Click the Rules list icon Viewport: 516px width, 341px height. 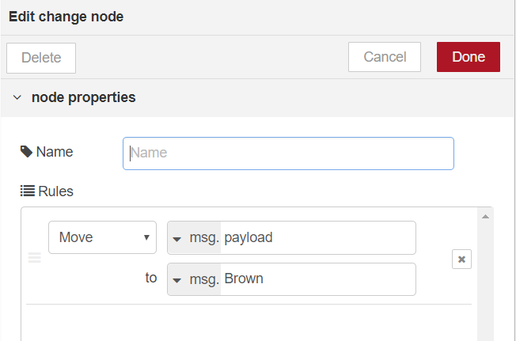pos(27,191)
